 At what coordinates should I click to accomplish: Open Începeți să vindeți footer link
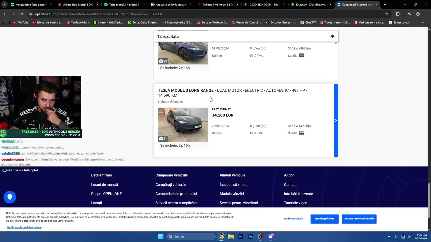pyautogui.click(x=234, y=185)
